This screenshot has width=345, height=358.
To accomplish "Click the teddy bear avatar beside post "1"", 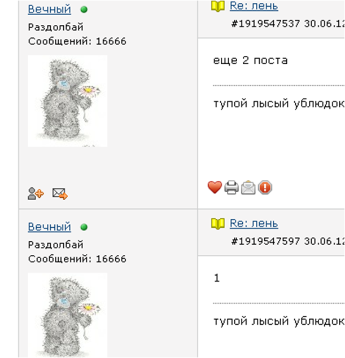I will click(x=67, y=315).
